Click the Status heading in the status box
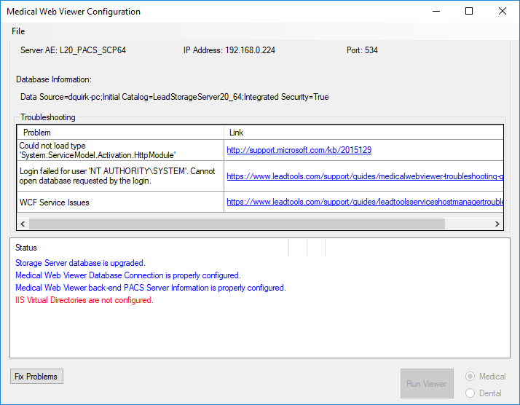Image resolution: width=520 pixels, height=405 pixels. [x=26, y=248]
